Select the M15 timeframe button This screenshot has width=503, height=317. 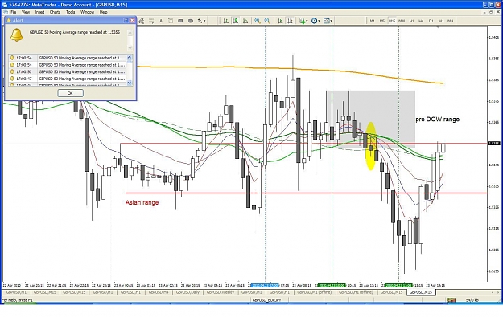coord(392,21)
